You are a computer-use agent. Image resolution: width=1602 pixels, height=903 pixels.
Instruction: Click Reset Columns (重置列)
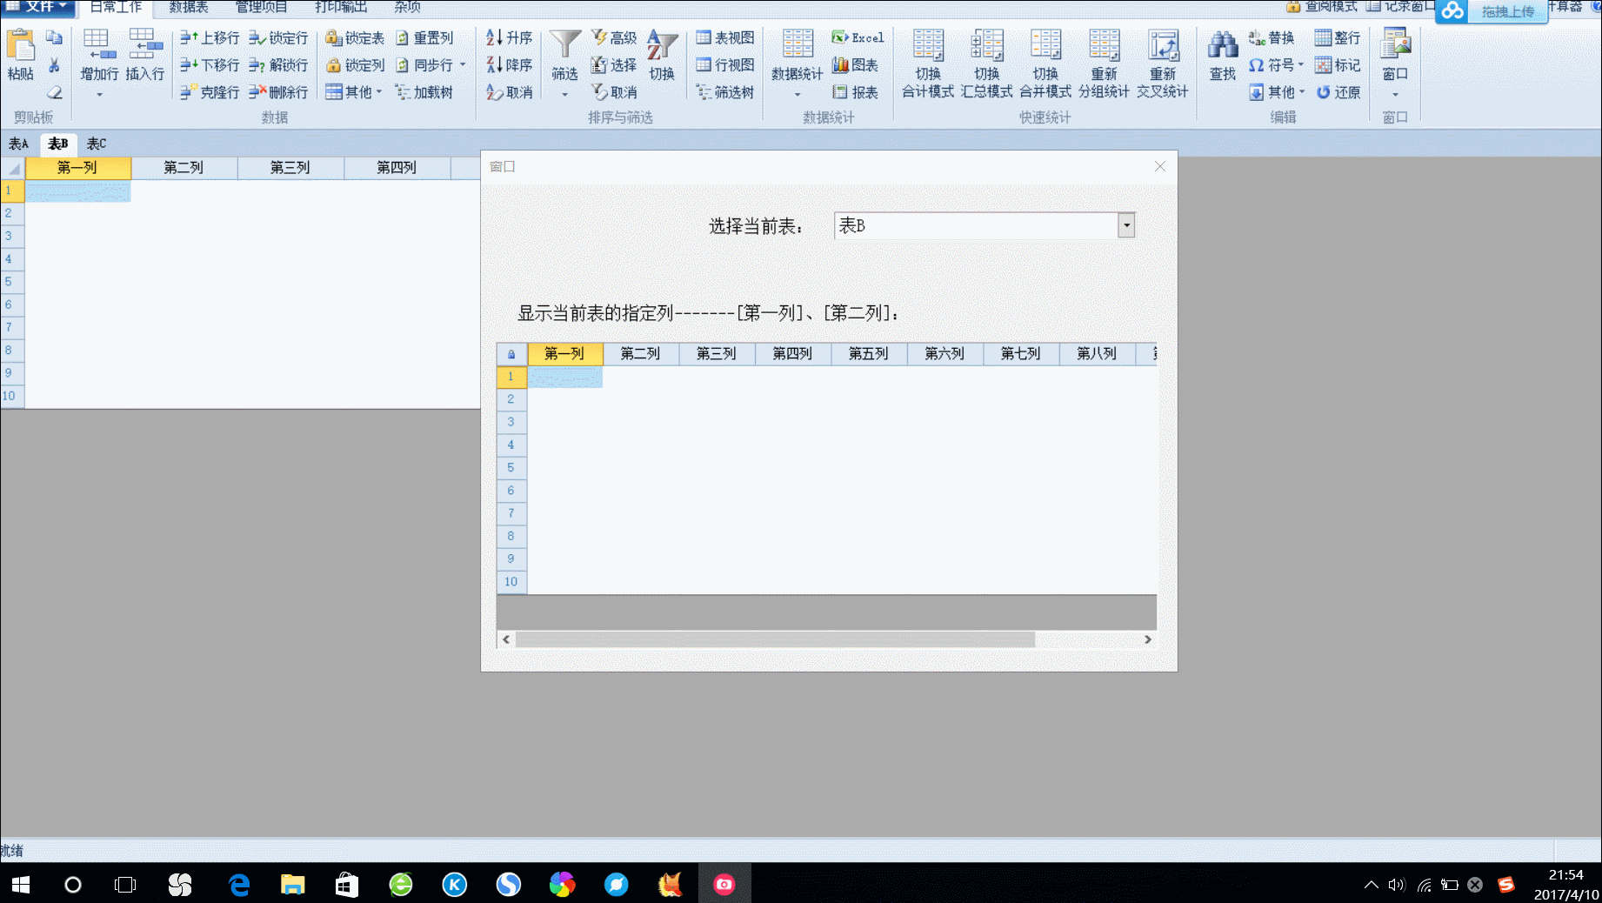(x=424, y=37)
